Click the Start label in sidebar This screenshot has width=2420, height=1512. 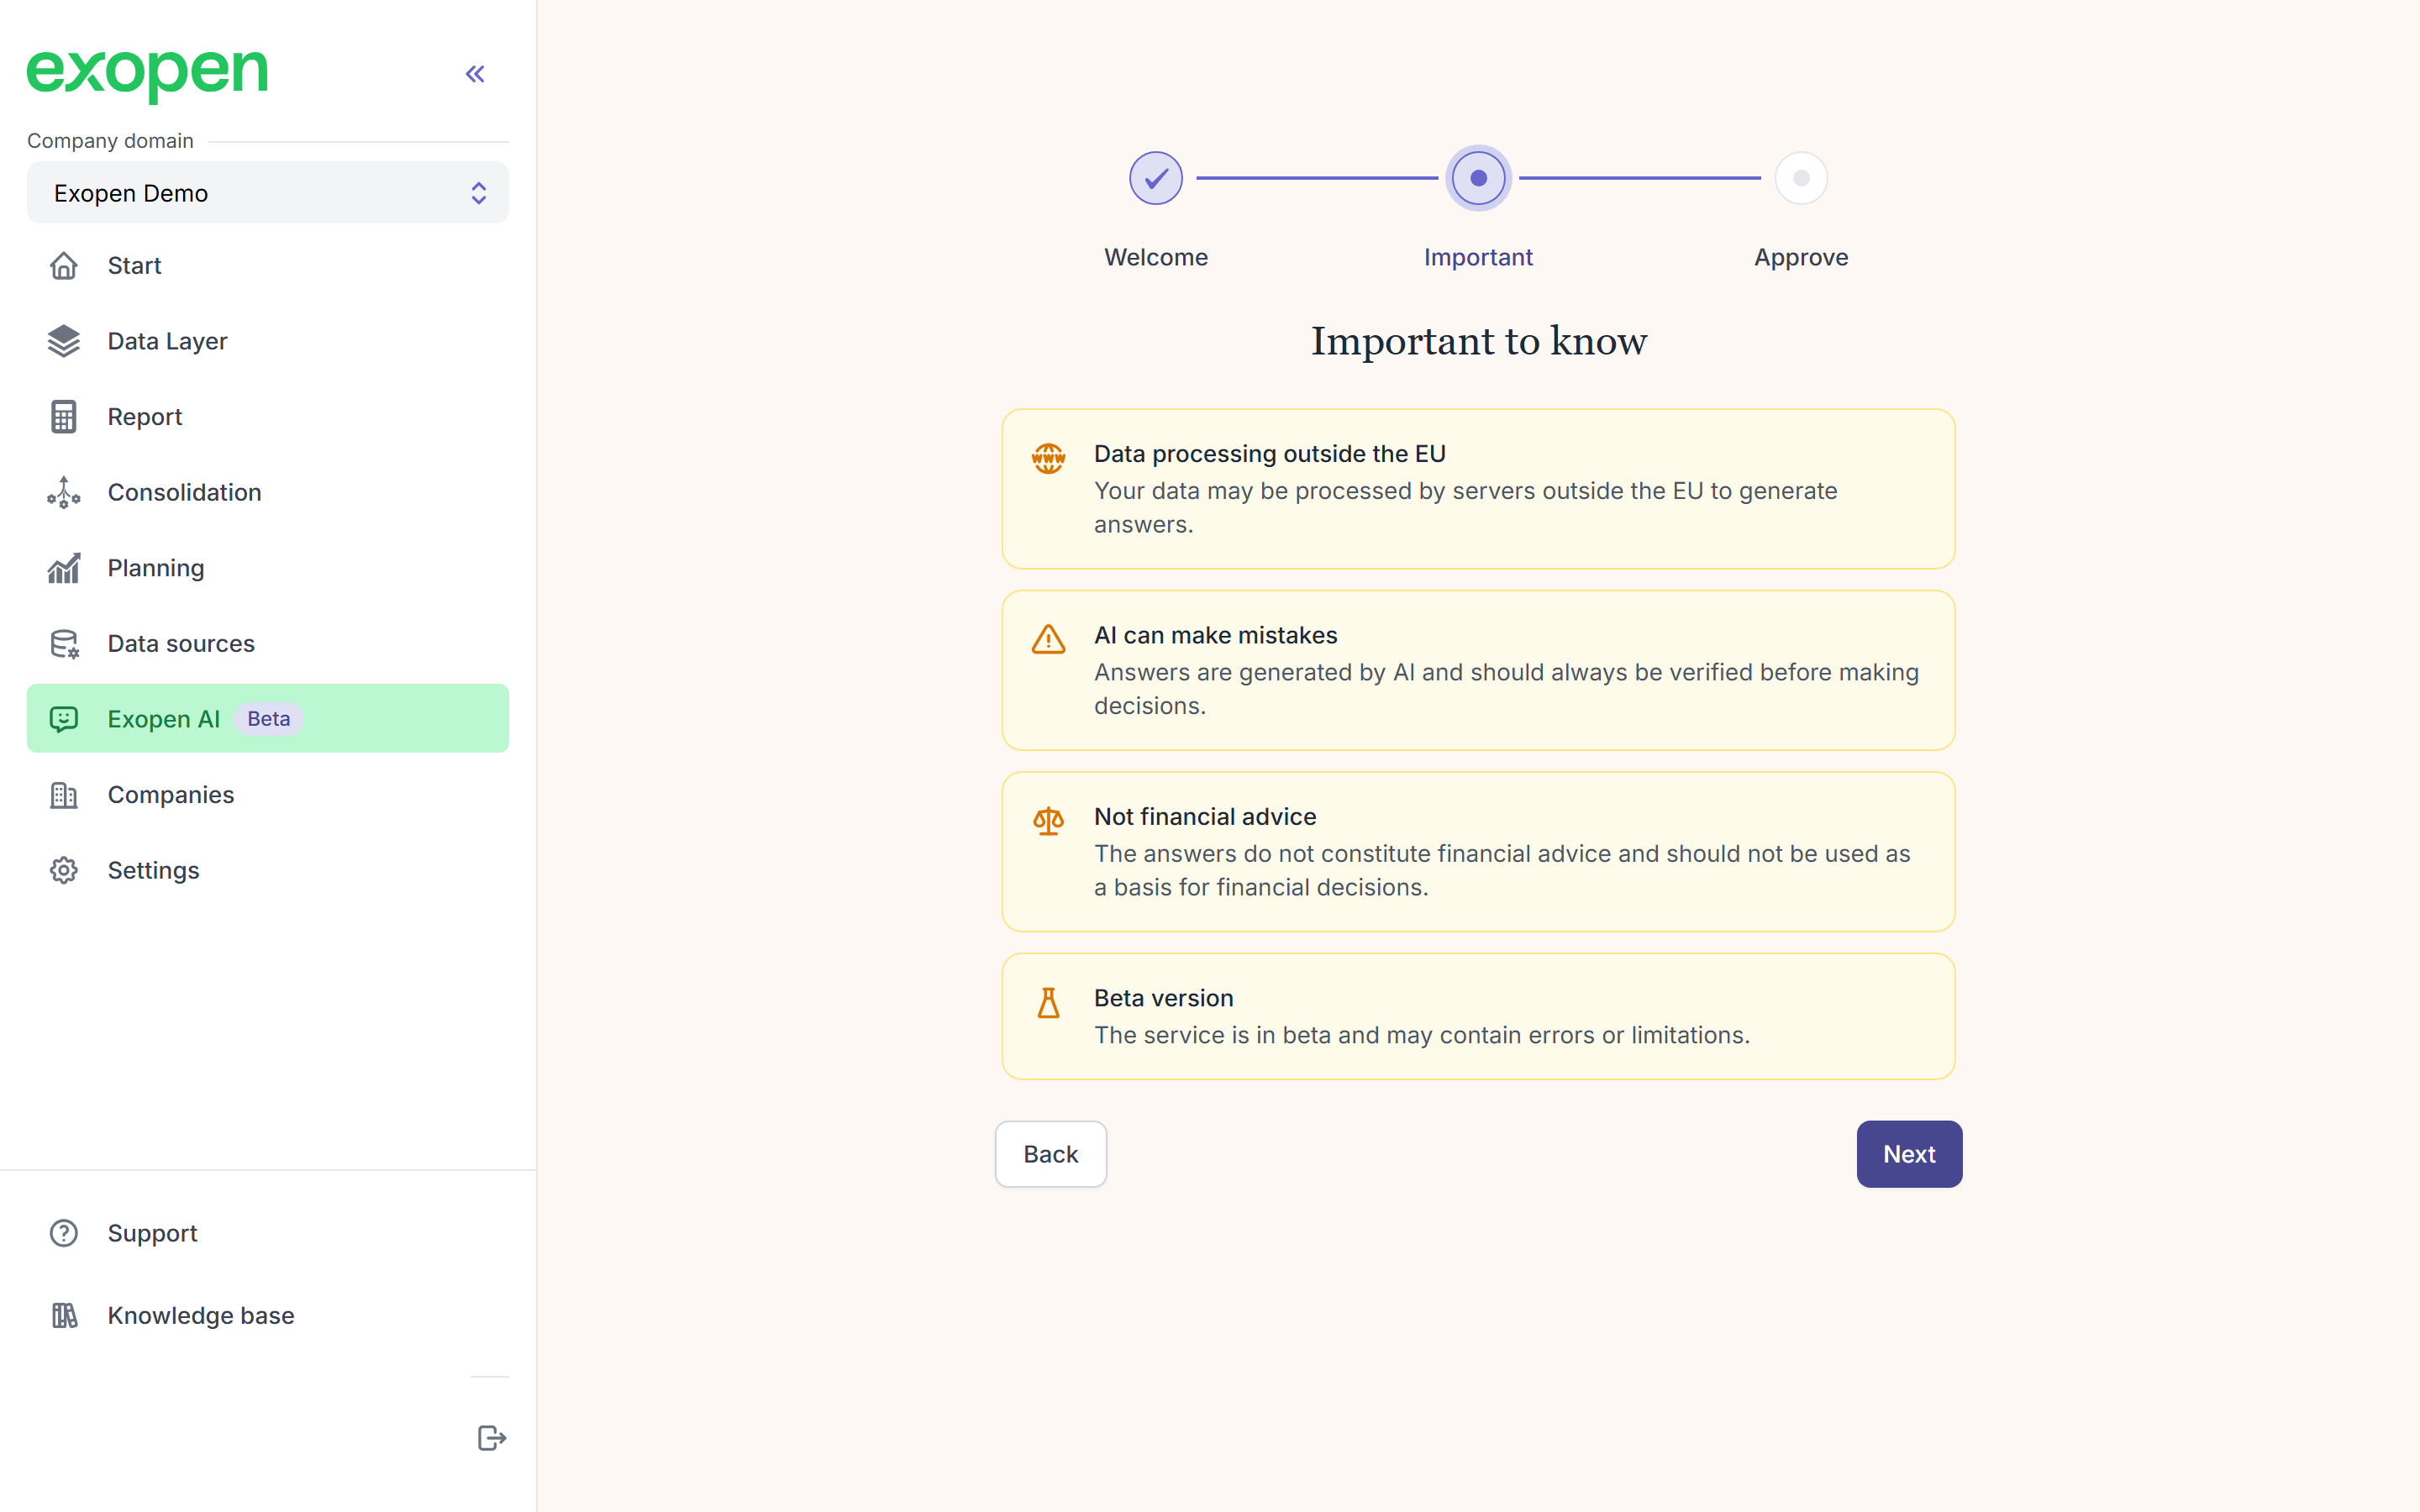[x=134, y=266]
